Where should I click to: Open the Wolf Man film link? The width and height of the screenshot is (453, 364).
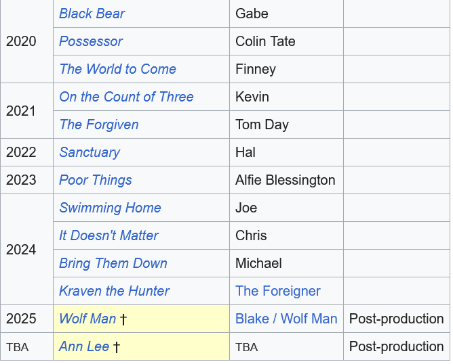(x=87, y=319)
